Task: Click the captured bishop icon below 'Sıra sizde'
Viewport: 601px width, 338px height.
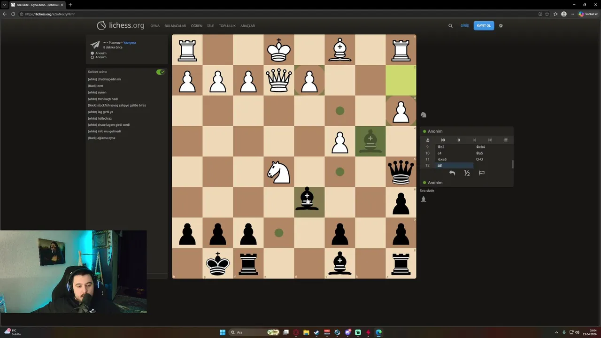Action: click(x=423, y=199)
